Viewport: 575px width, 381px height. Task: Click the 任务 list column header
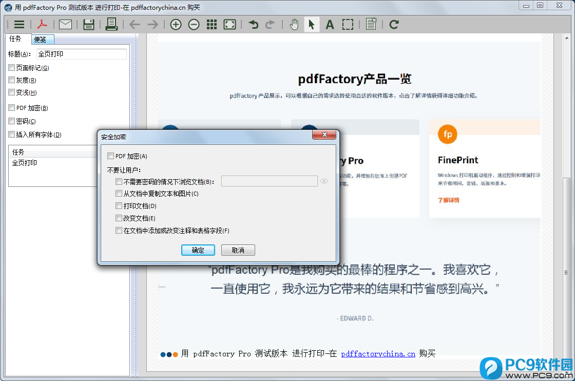(53, 152)
